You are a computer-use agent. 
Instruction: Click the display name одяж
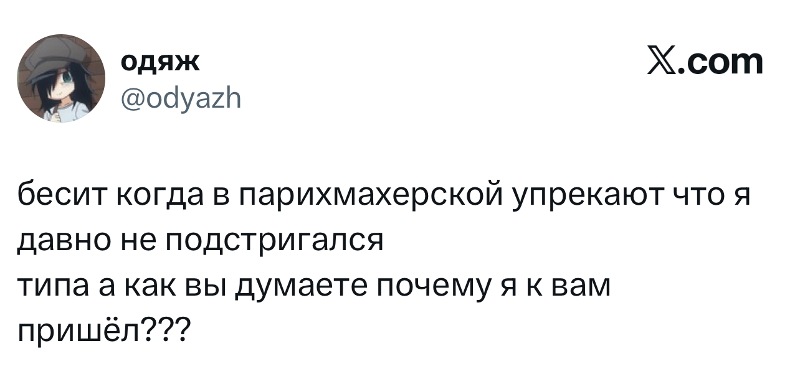tap(160, 61)
